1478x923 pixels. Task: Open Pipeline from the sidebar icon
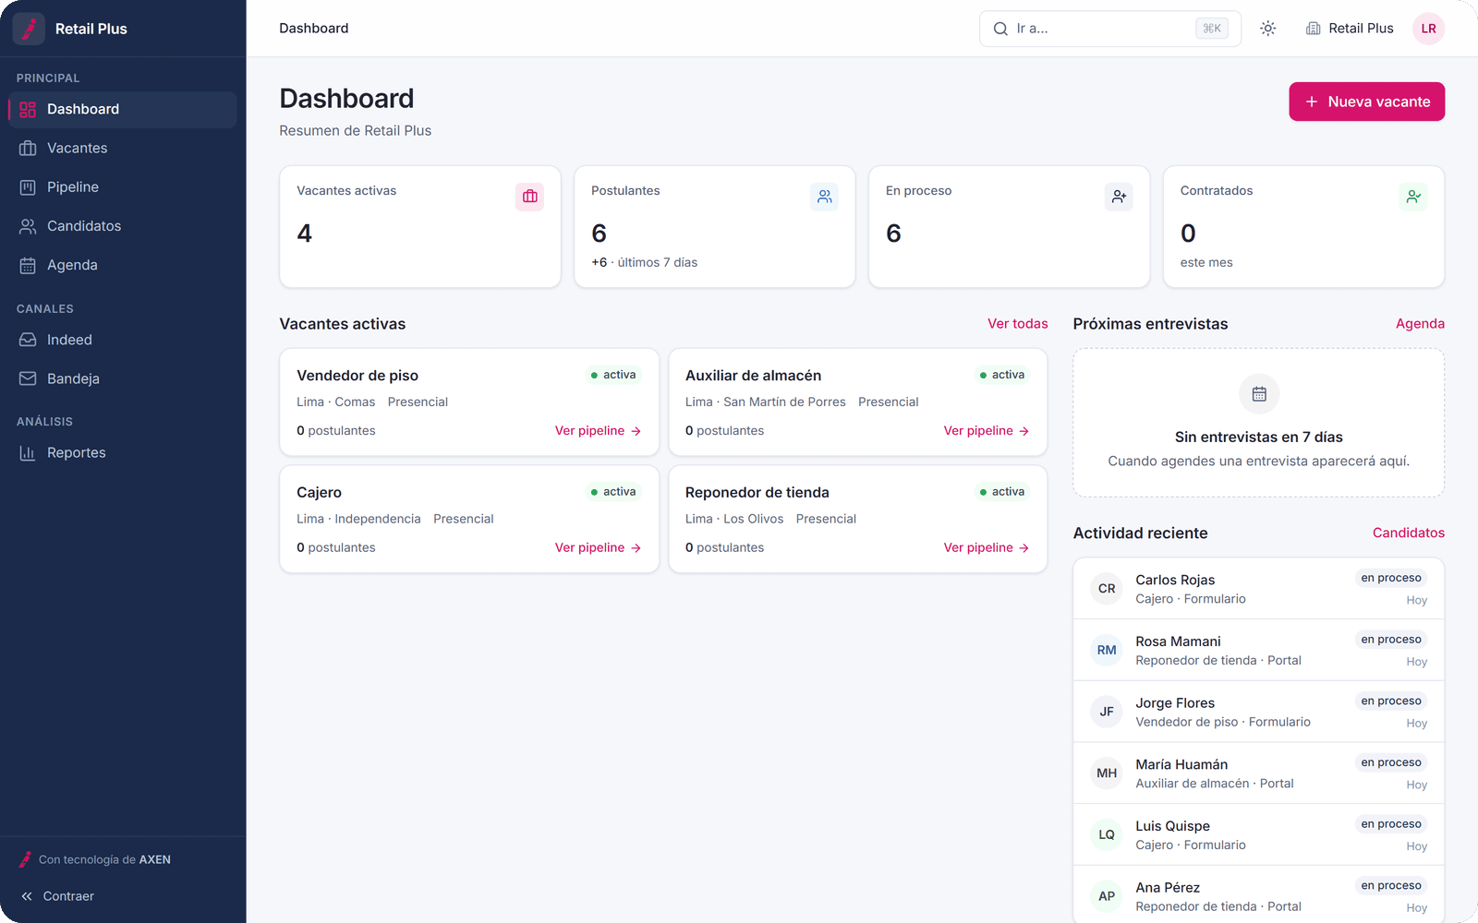click(28, 187)
